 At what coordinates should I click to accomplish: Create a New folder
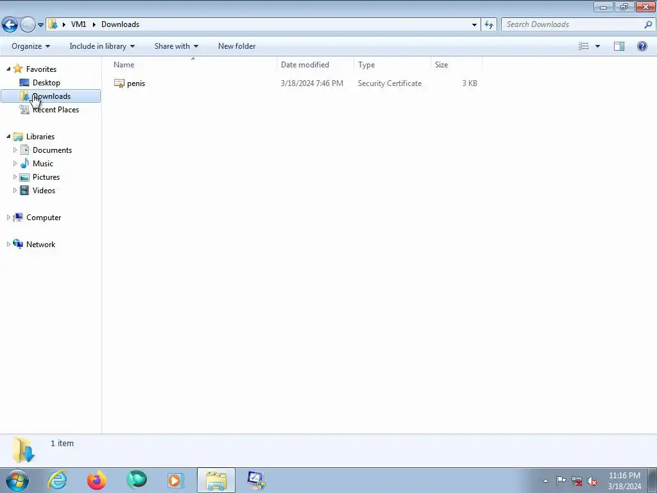pyautogui.click(x=237, y=46)
